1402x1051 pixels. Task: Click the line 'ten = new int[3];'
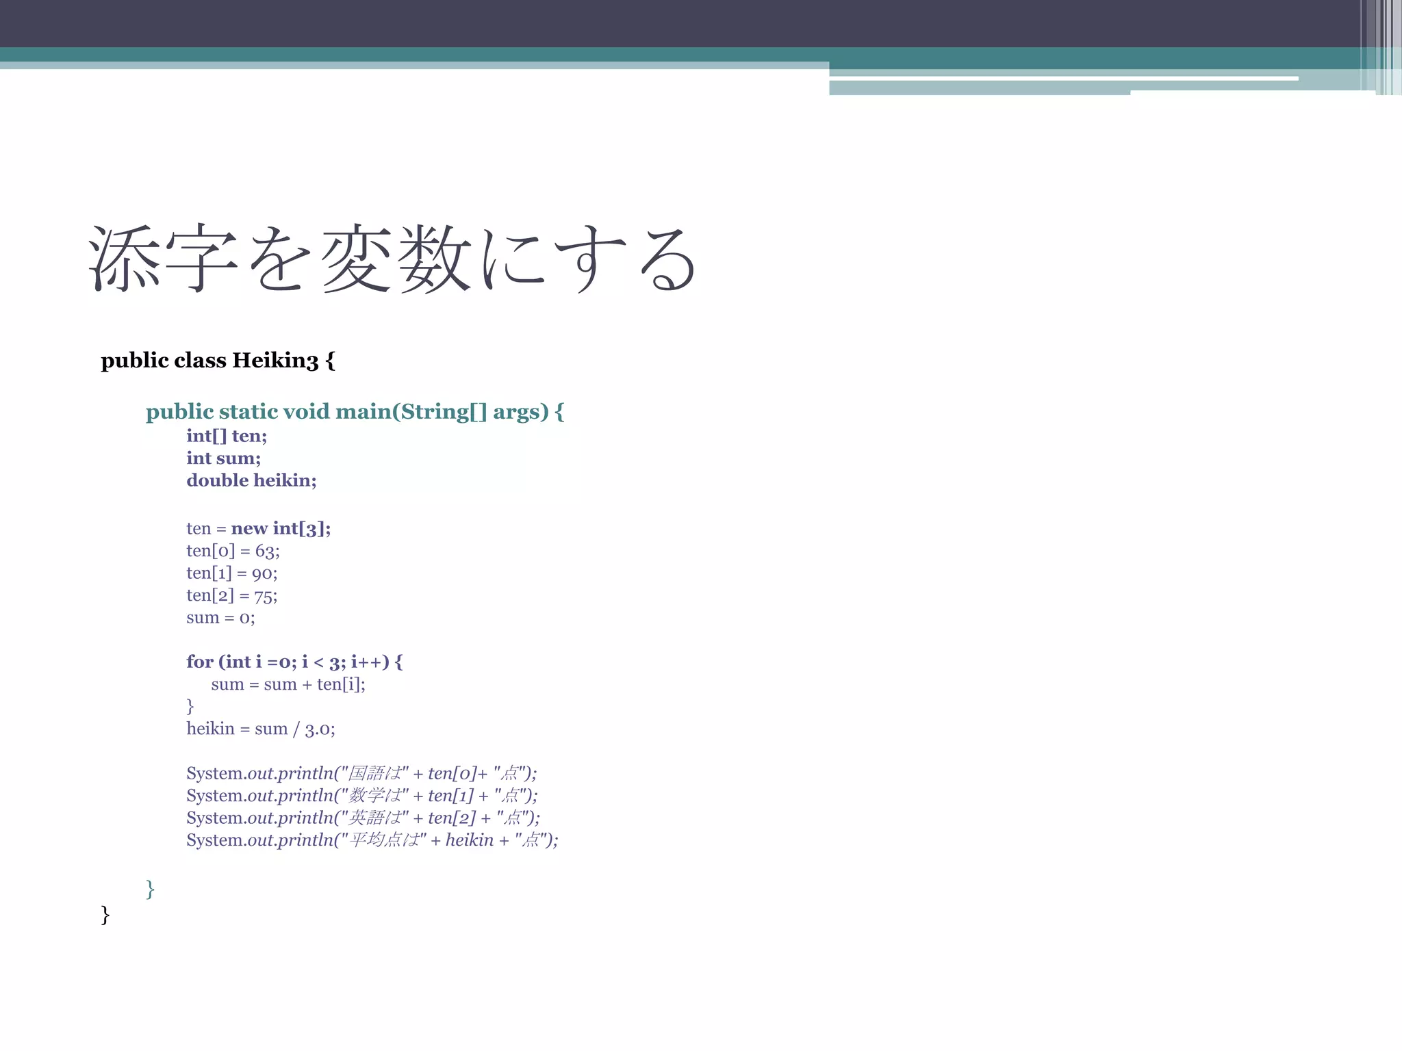click(x=258, y=529)
